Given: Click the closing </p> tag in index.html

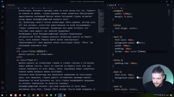Looking at the screenshot, I should pos(19,48).
